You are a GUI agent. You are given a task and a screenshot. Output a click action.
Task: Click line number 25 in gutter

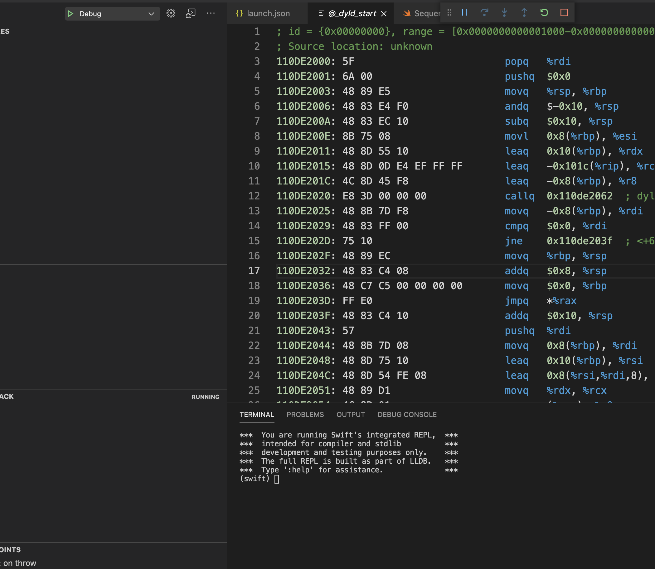pyautogui.click(x=254, y=390)
